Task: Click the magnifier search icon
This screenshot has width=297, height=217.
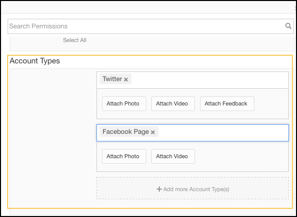Action: tap(288, 26)
